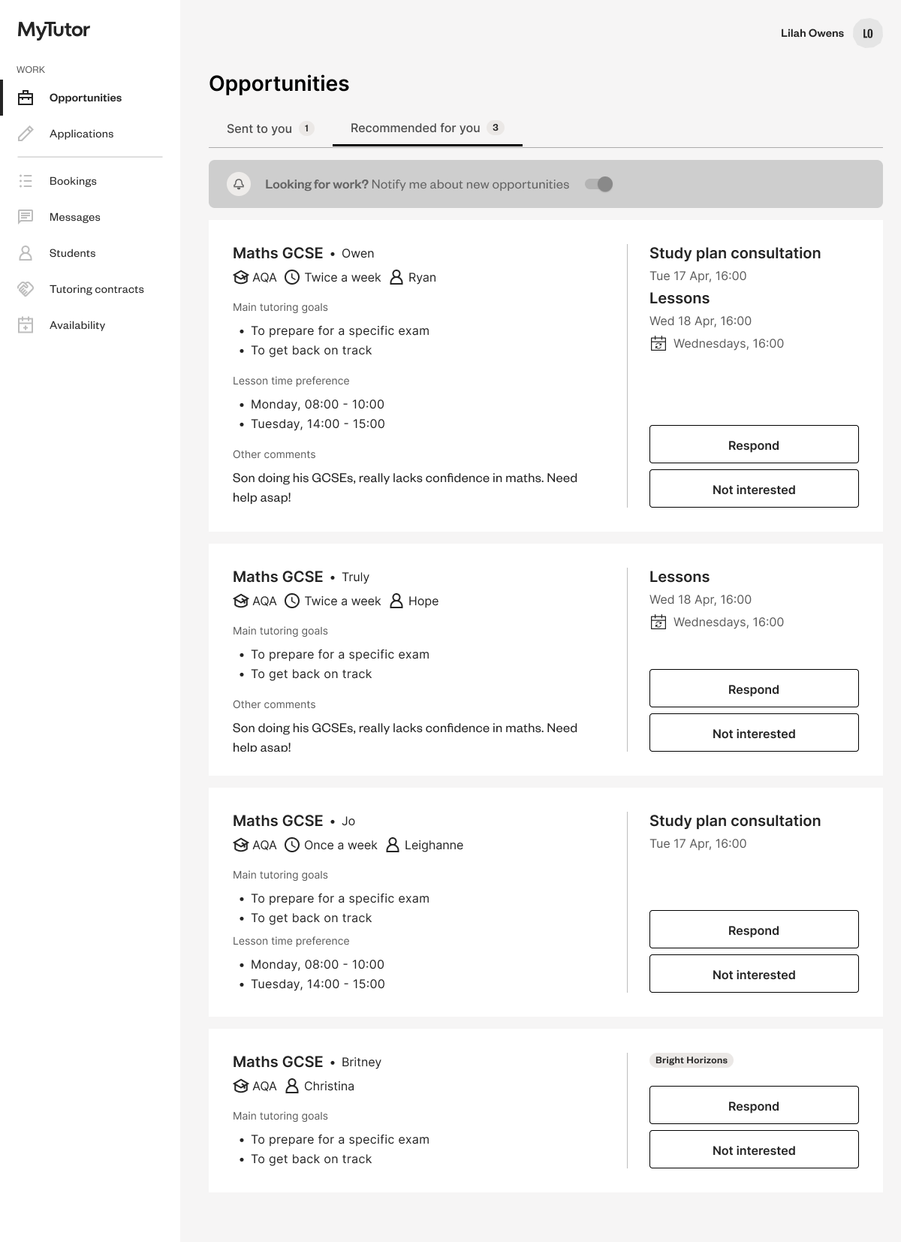Respond to Truly's Maths GCSE opportunity
901x1242 pixels.
754,689
